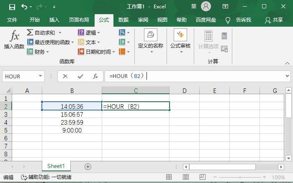Click horizontal scrollbar left arrow

tap(186, 167)
